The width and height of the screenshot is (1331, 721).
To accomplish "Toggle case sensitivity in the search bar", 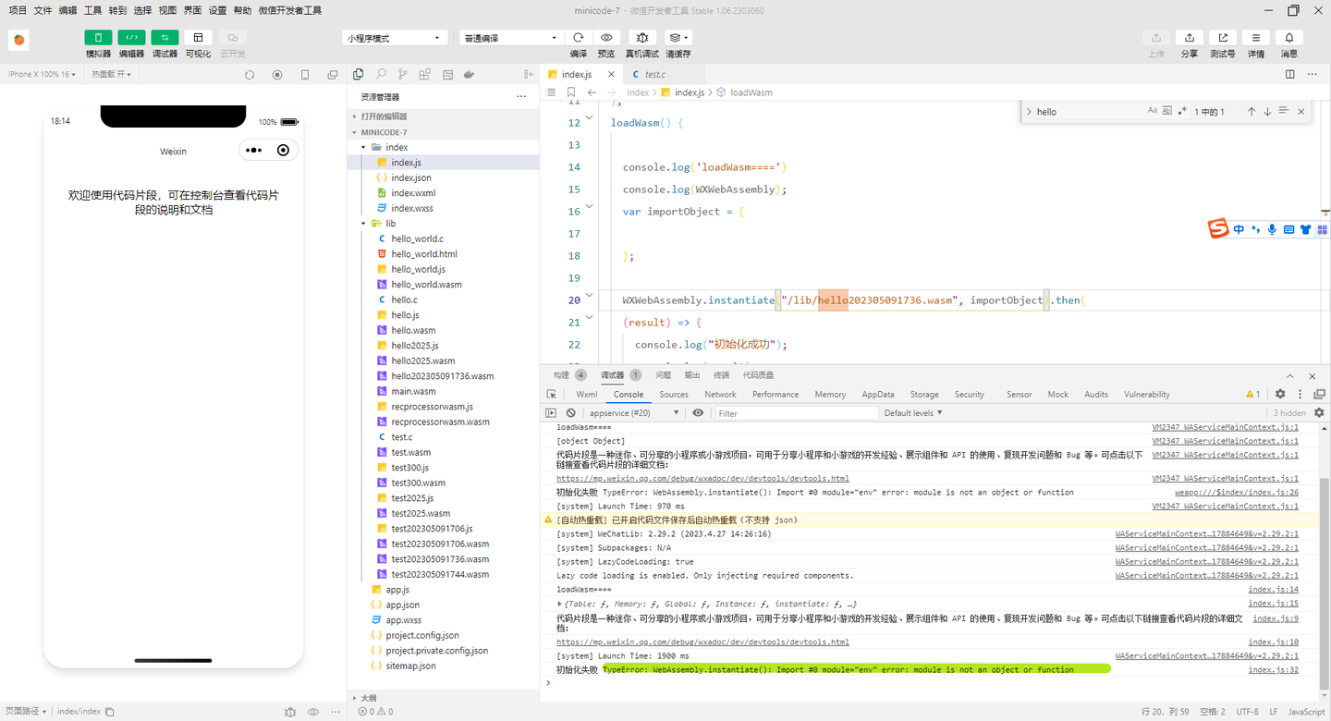I will [1153, 110].
